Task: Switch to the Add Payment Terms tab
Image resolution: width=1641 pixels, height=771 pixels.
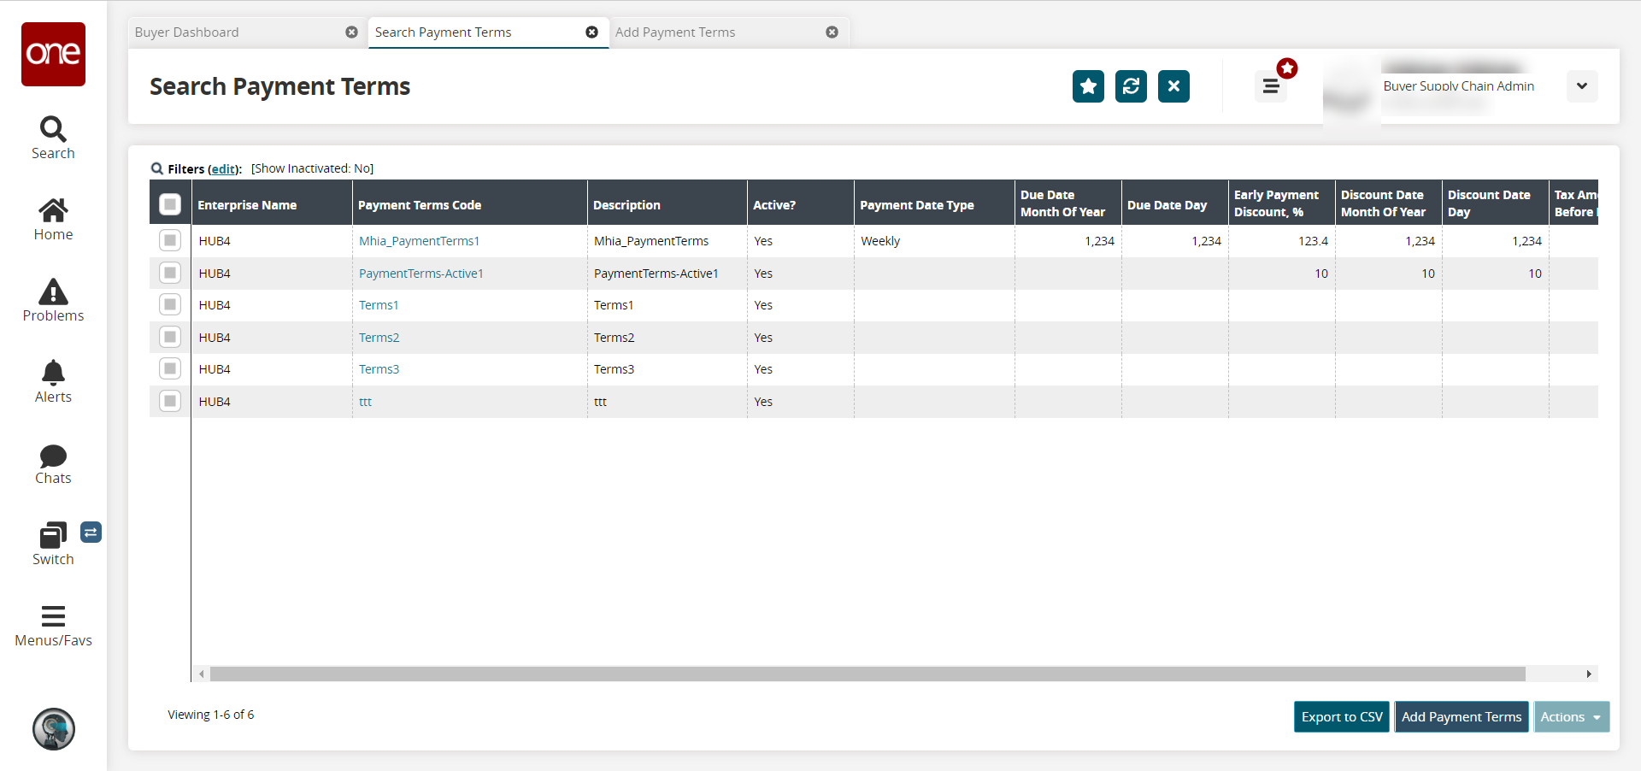Action: (675, 32)
